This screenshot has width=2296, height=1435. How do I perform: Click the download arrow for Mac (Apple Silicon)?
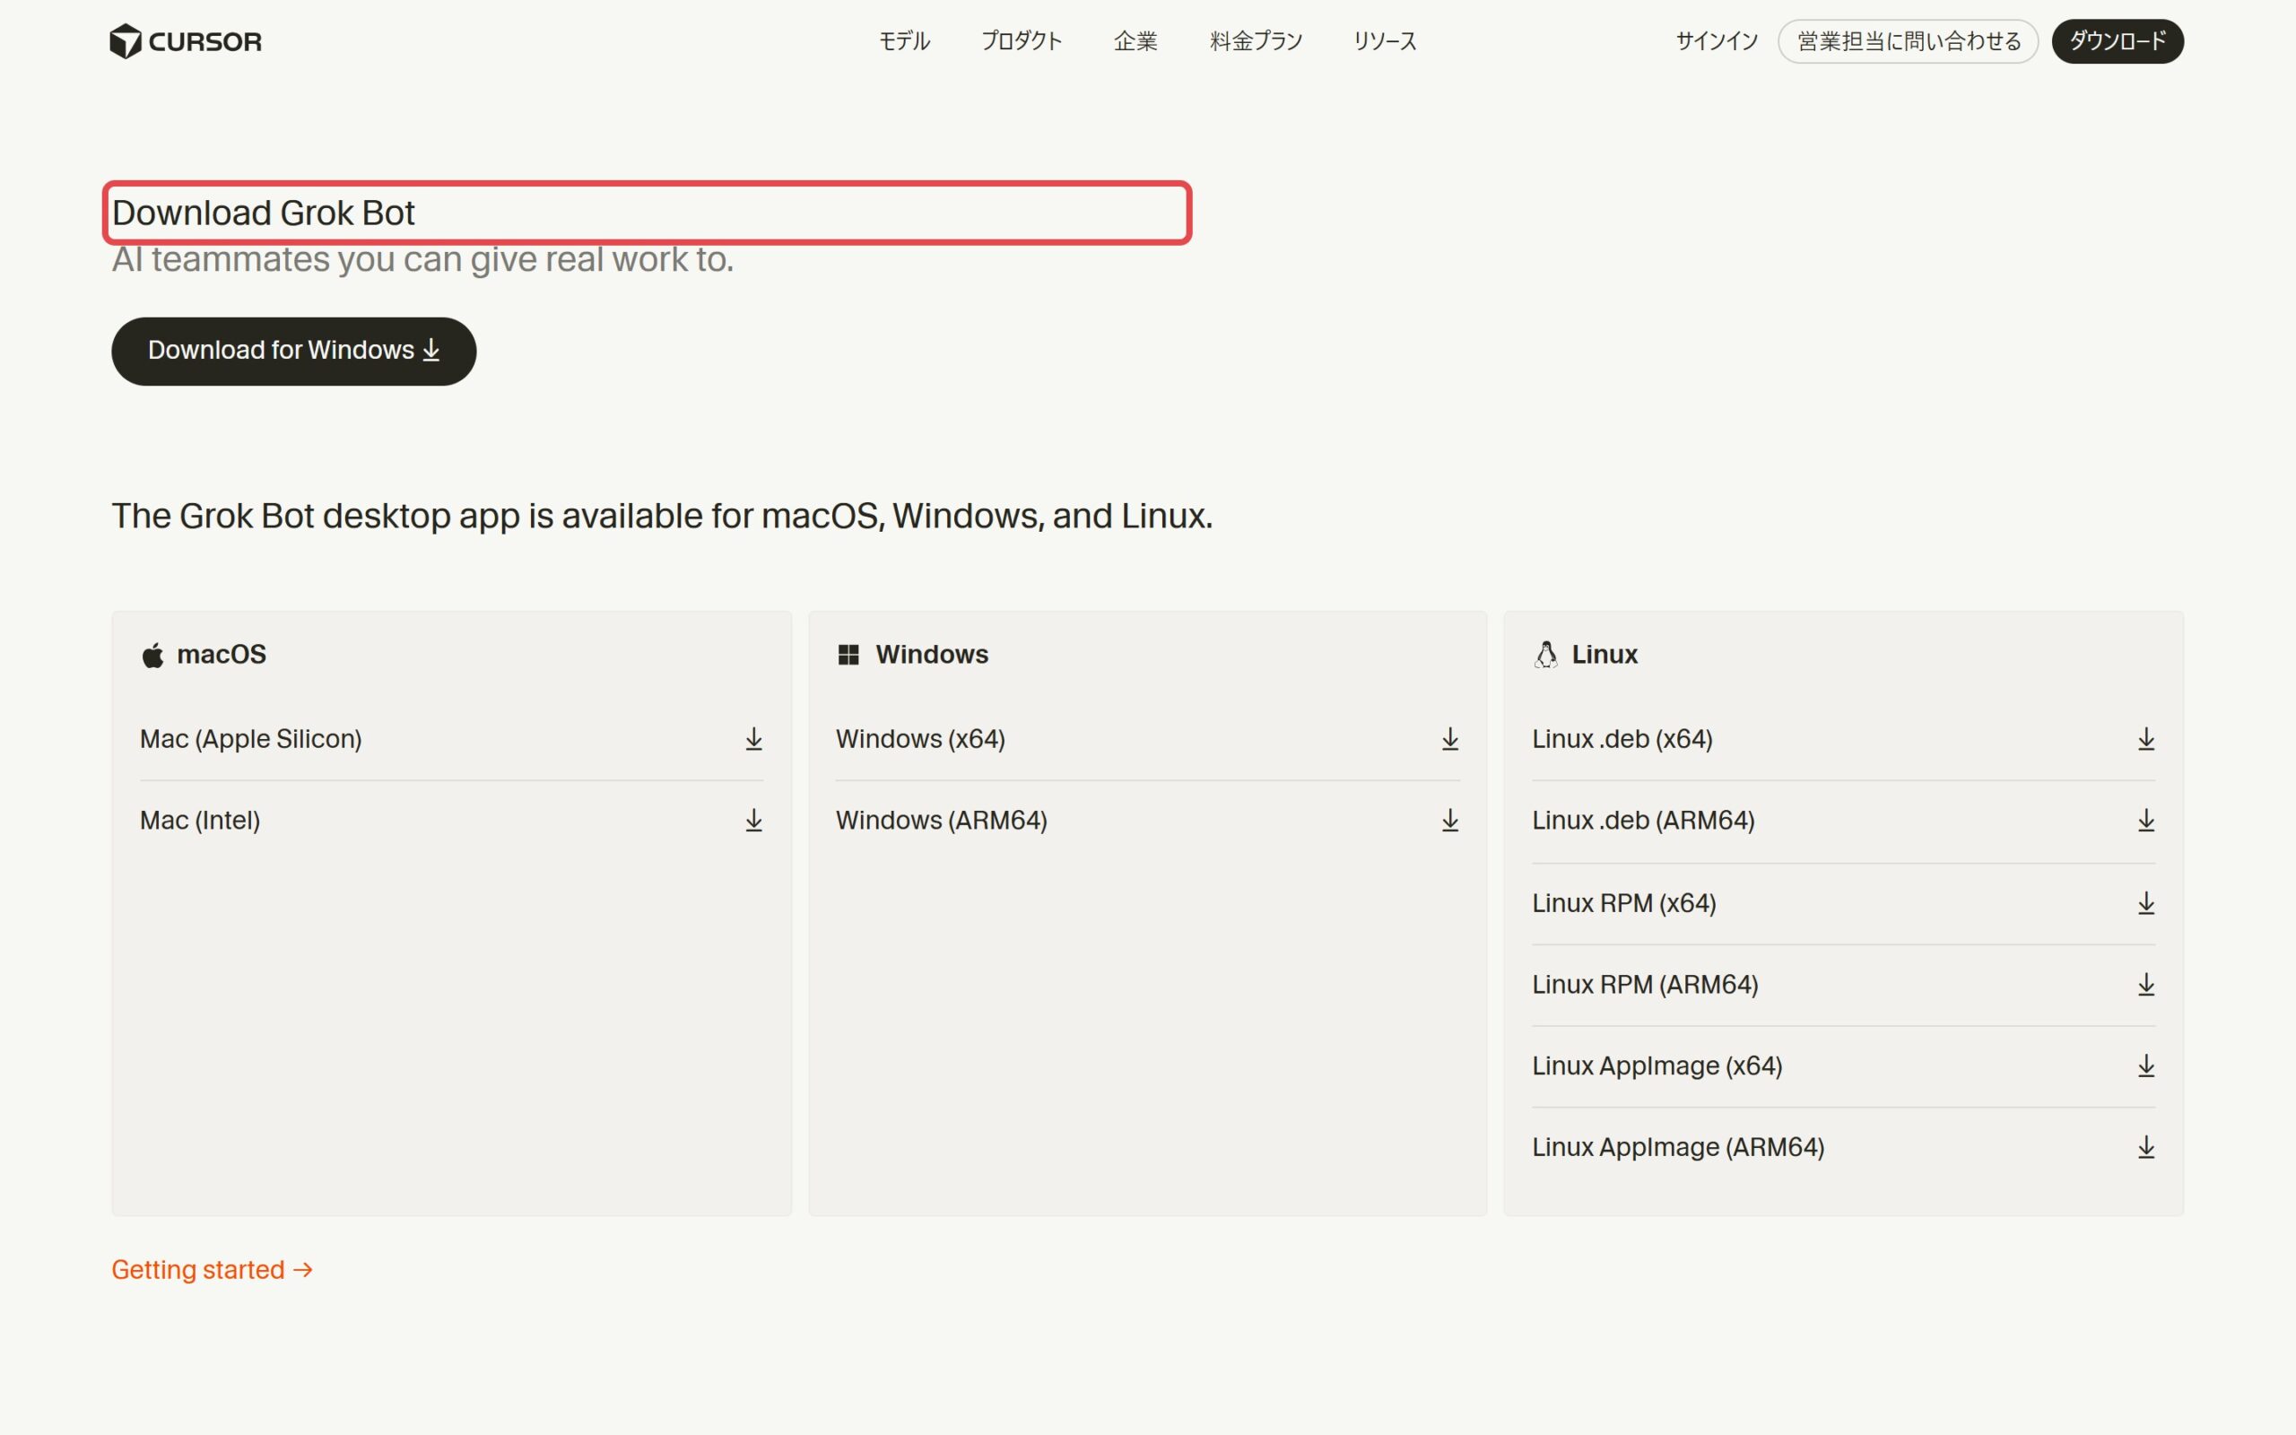point(753,739)
